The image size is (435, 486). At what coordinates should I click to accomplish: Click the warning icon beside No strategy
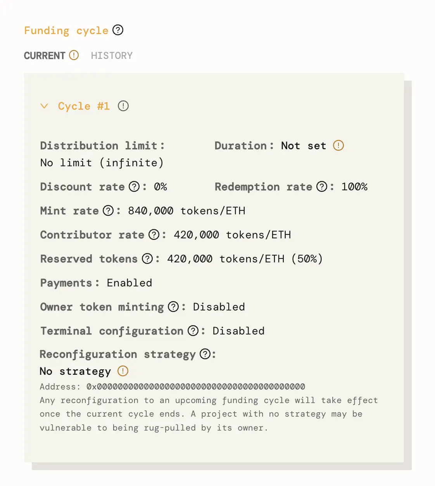(123, 371)
